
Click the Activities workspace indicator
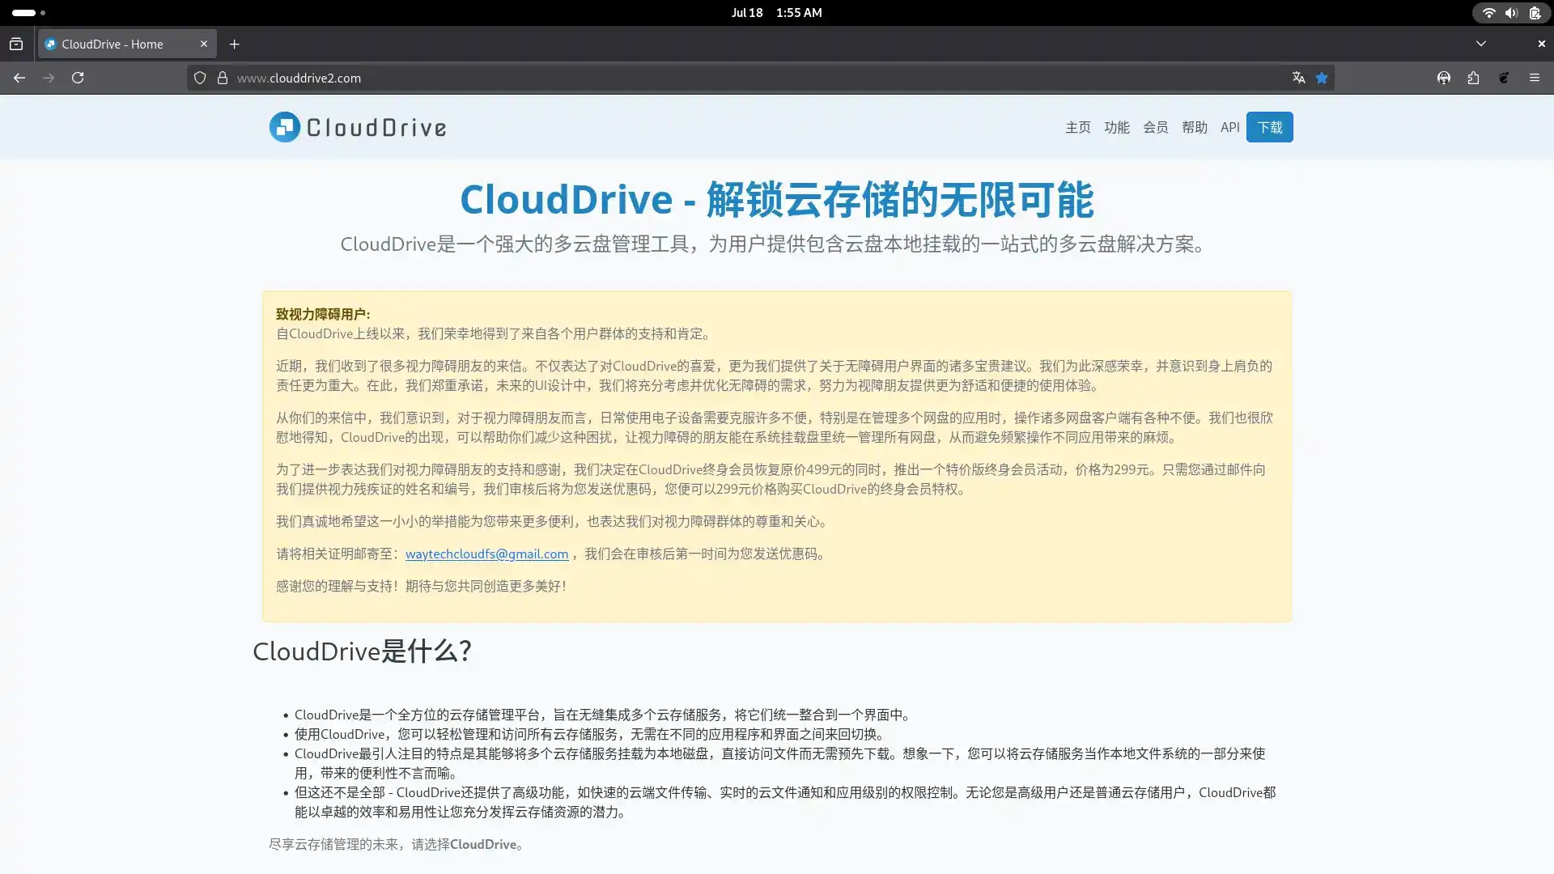[x=28, y=12]
